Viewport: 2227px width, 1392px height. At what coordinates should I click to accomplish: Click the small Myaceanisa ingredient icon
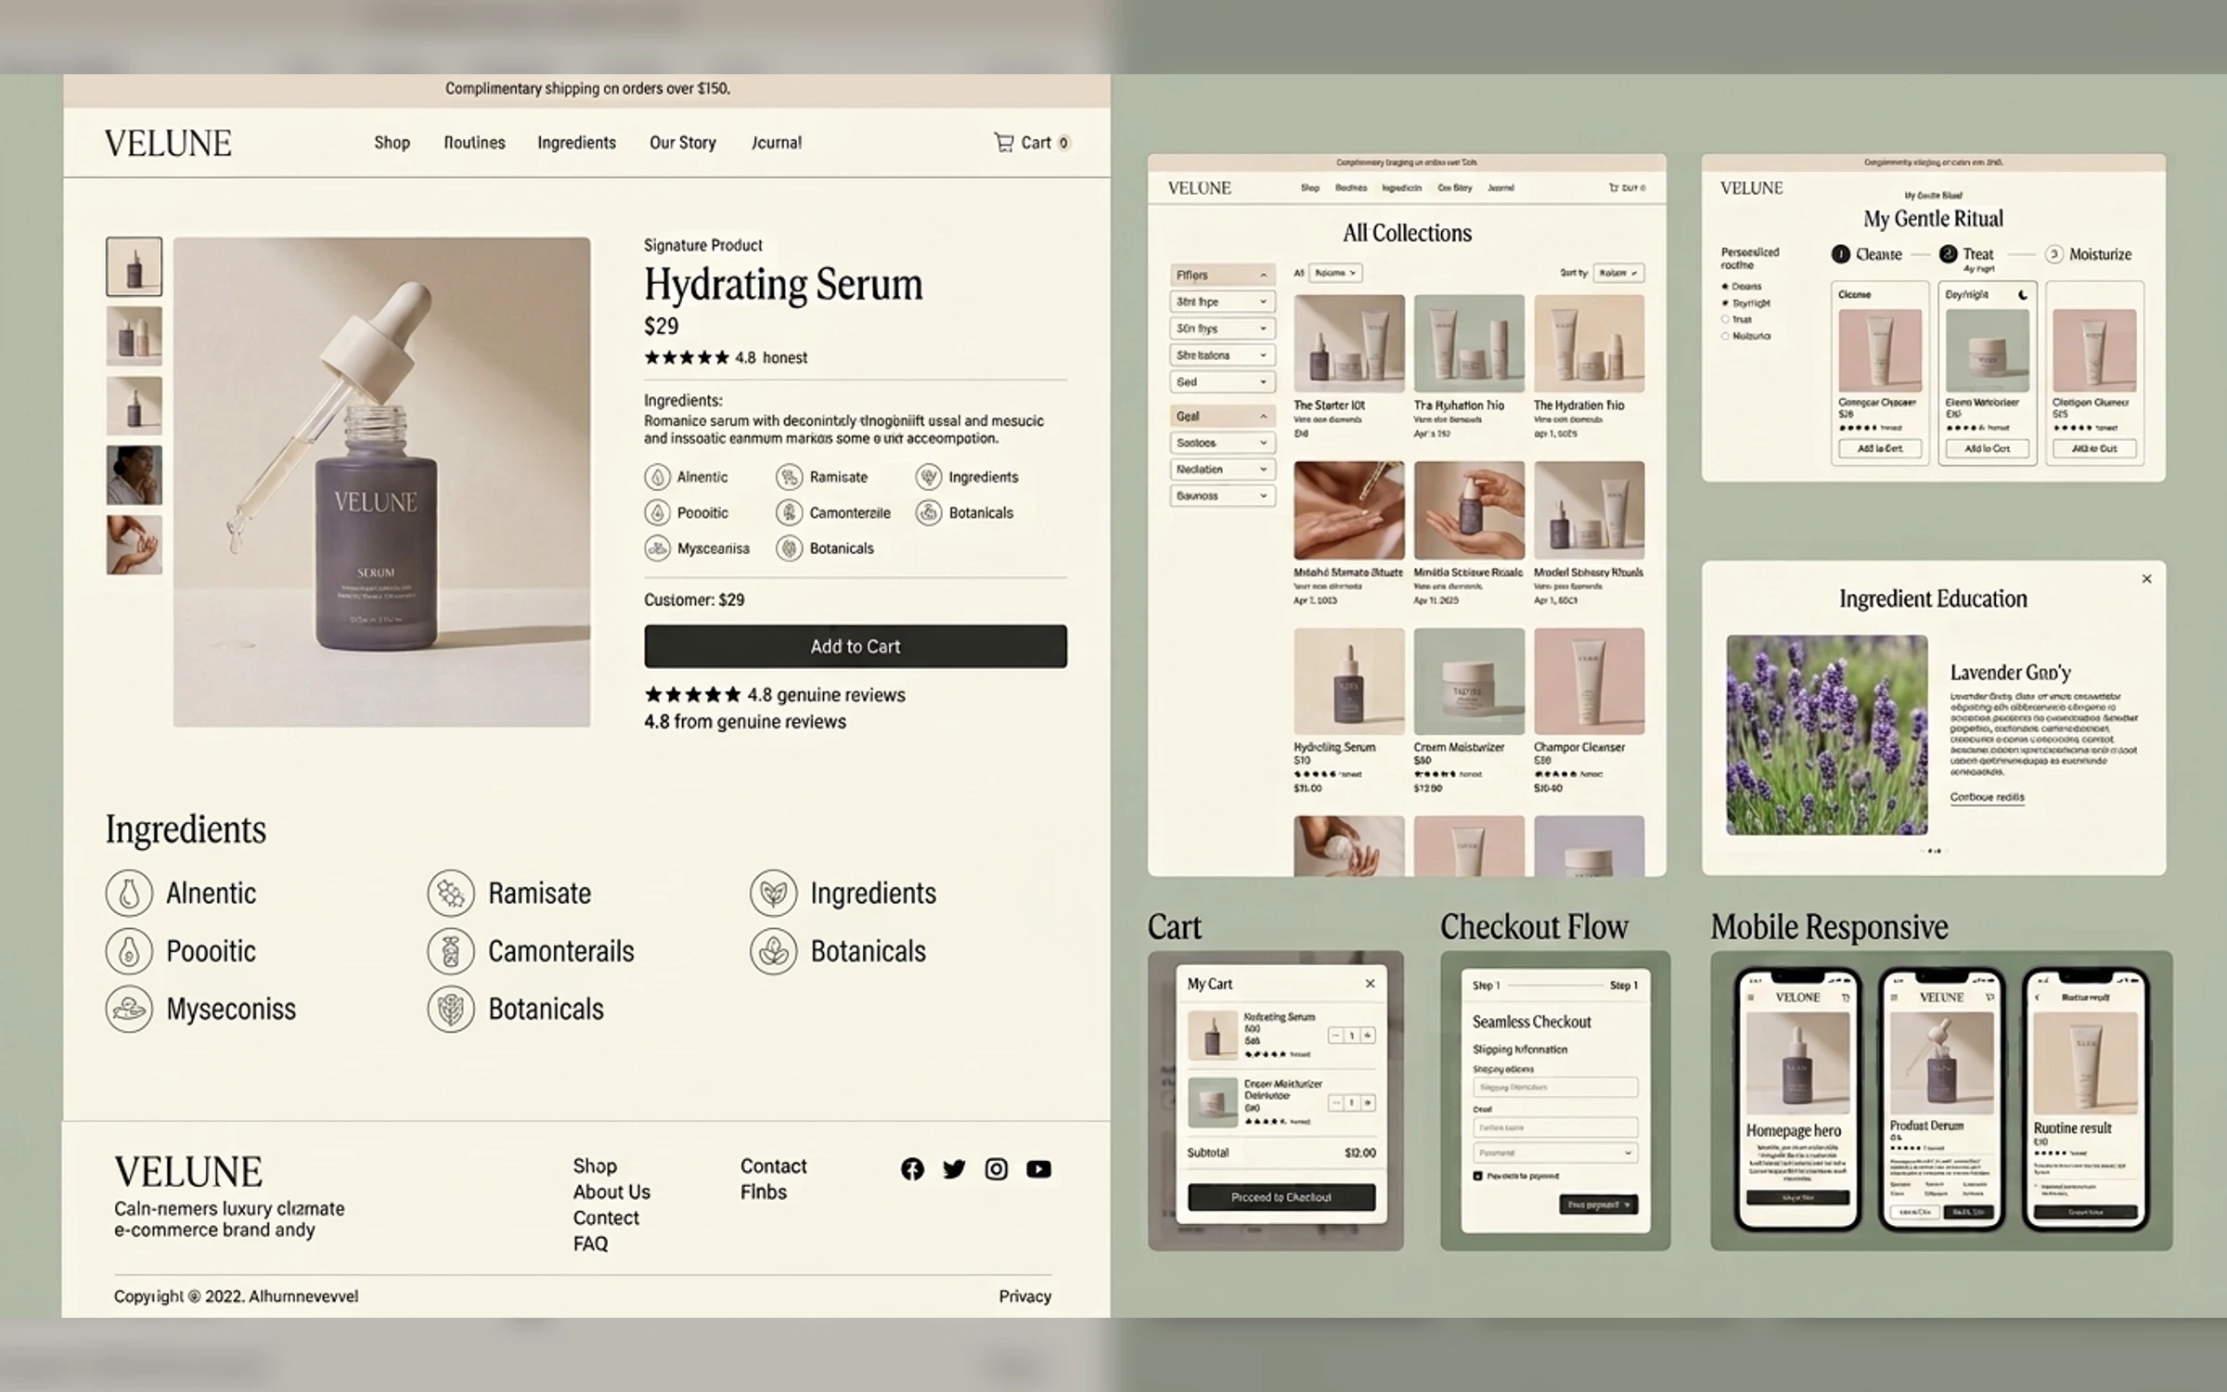coord(657,548)
